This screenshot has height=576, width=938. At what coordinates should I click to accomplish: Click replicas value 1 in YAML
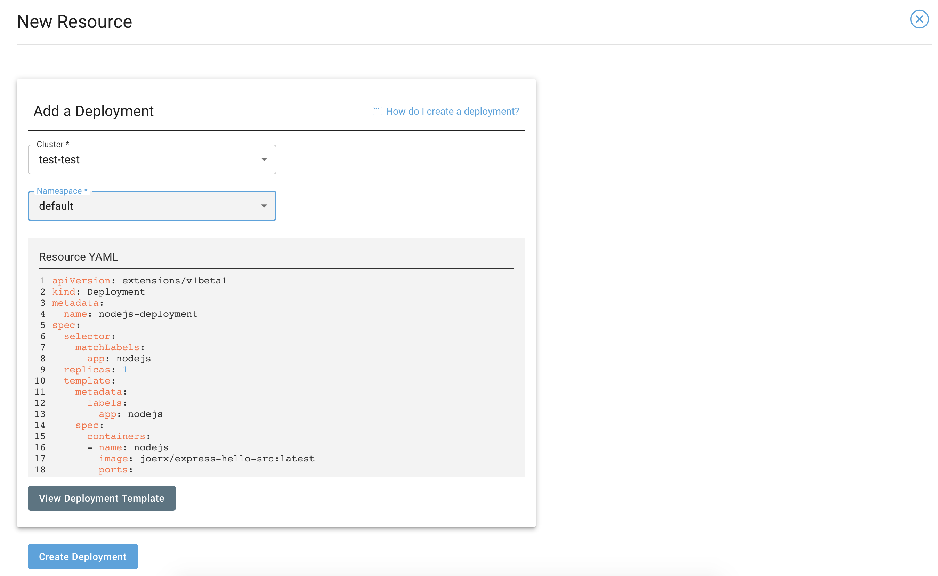[x=124, y=370]
